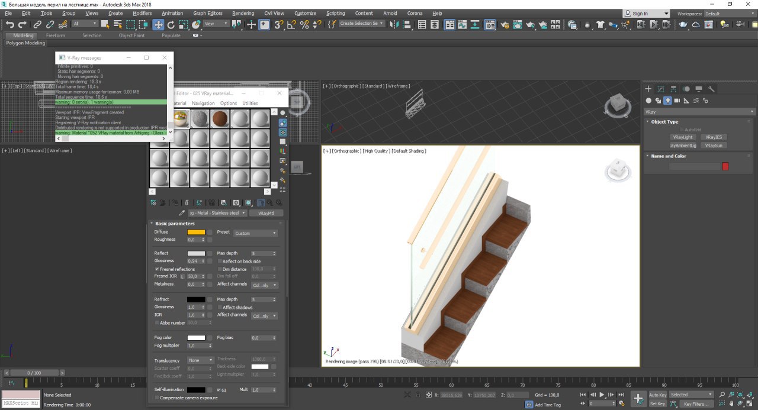The image size is (758, 410).
Task: Click the VRayMtl material type button
Action: tap(266, 213)
